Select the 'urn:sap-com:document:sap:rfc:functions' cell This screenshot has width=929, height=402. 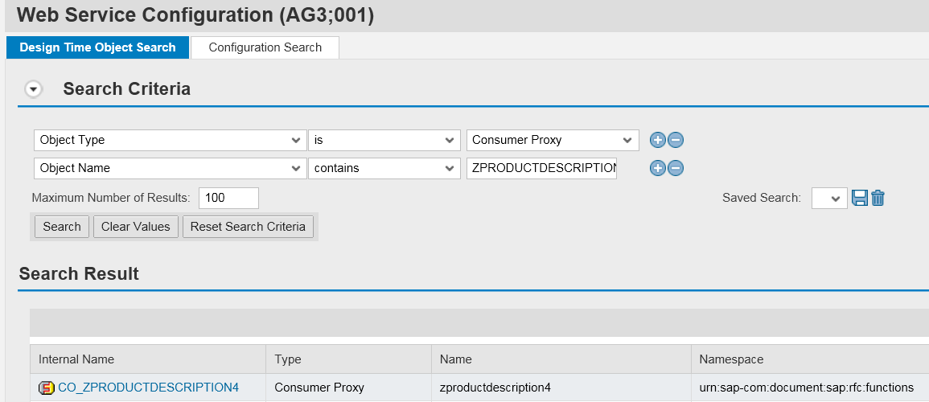tap(810, 388)
